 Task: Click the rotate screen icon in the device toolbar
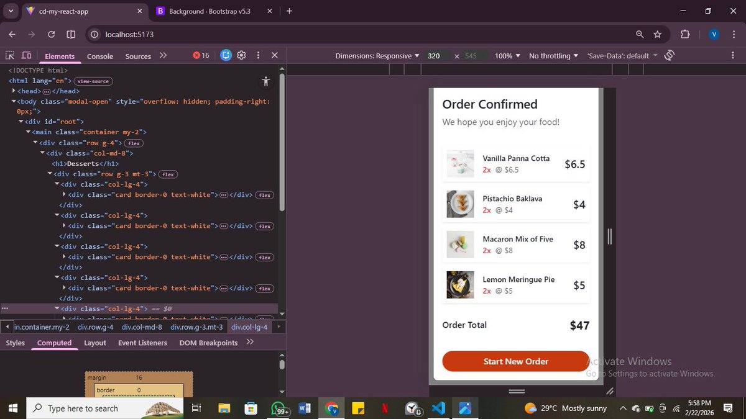click(x=670, y=55)
